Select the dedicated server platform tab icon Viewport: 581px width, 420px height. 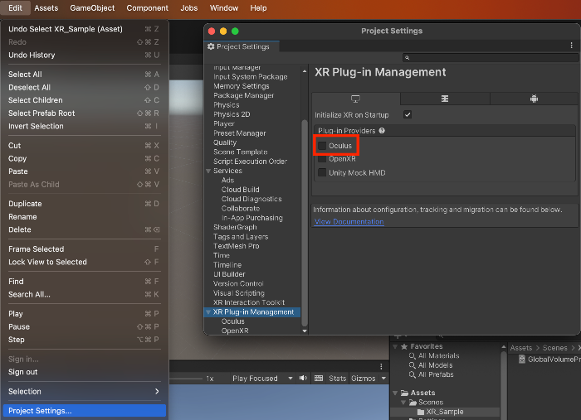tap(445, 99)
